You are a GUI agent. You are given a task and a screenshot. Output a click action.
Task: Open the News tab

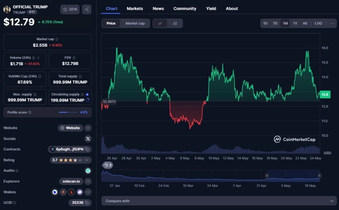(158, 9)
